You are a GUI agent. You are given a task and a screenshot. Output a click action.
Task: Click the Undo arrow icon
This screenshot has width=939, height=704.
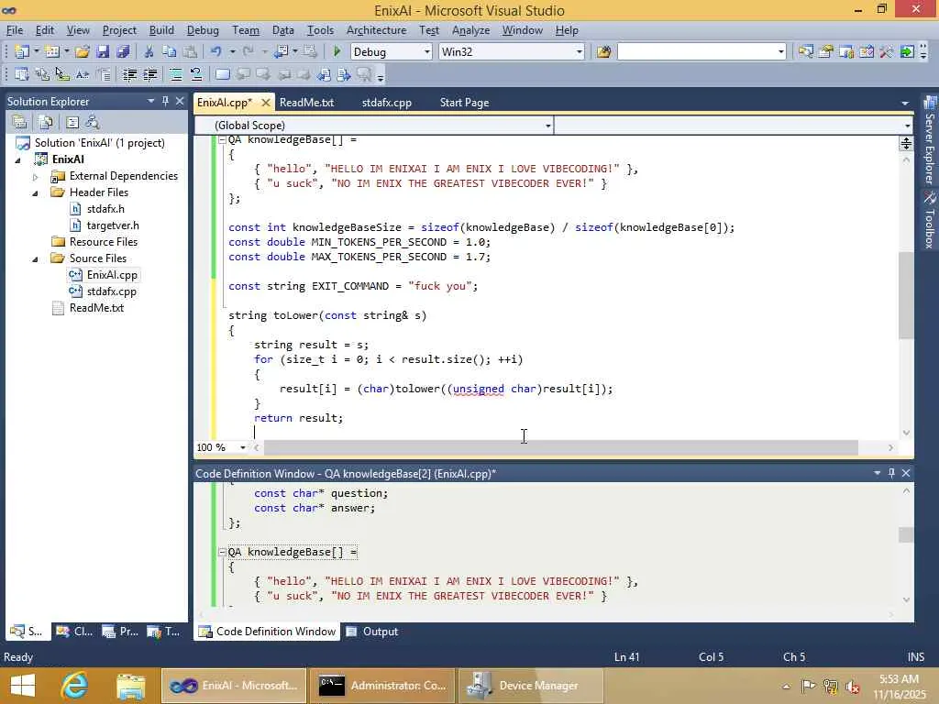point(216,52)
